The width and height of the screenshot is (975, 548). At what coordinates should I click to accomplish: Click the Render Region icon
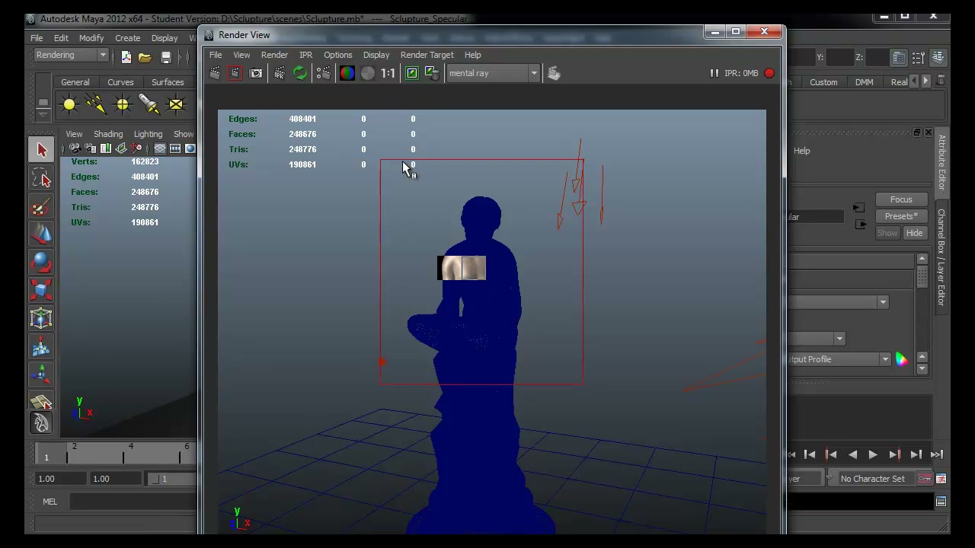[235, 73]
